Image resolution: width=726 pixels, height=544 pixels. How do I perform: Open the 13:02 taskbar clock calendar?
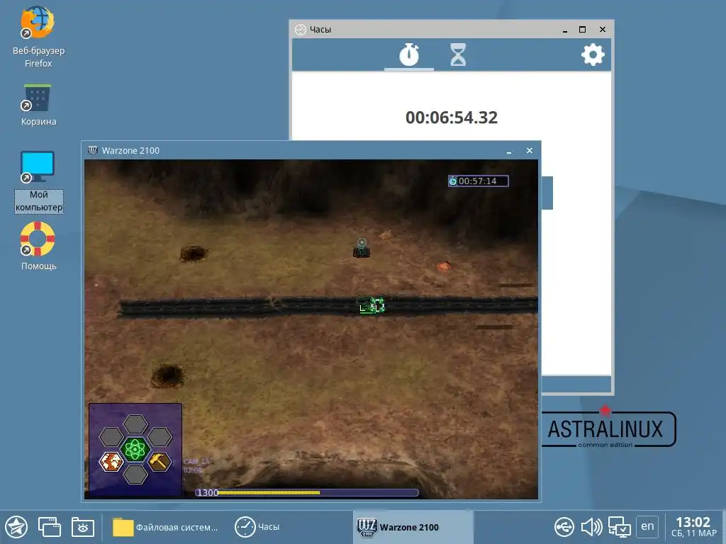[693, 527]
